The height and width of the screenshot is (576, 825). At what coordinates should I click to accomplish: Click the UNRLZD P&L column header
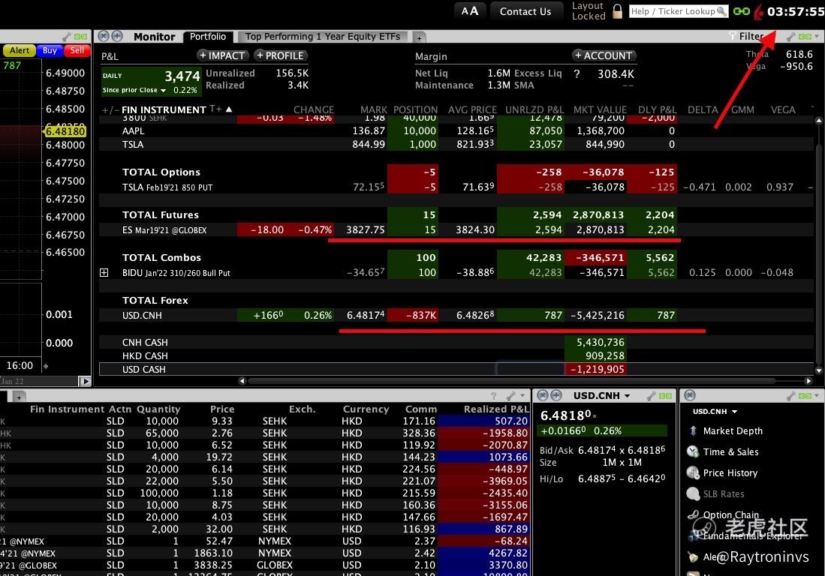click(x=534, y=109)
